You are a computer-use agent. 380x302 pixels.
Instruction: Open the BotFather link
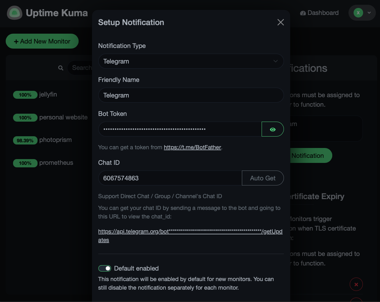coord(193,147)
